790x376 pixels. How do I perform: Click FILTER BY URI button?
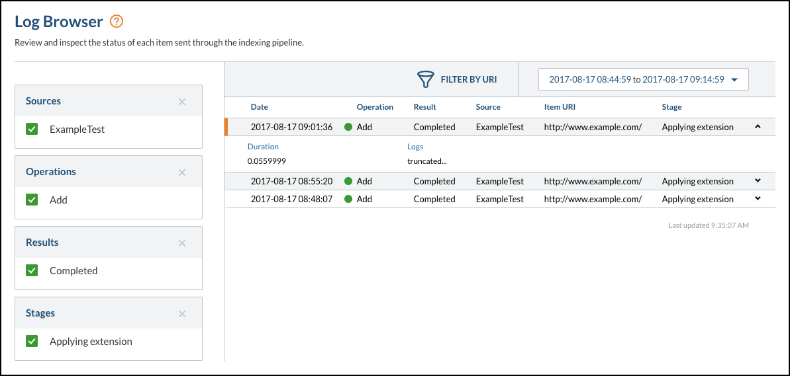tap(457, 79)
